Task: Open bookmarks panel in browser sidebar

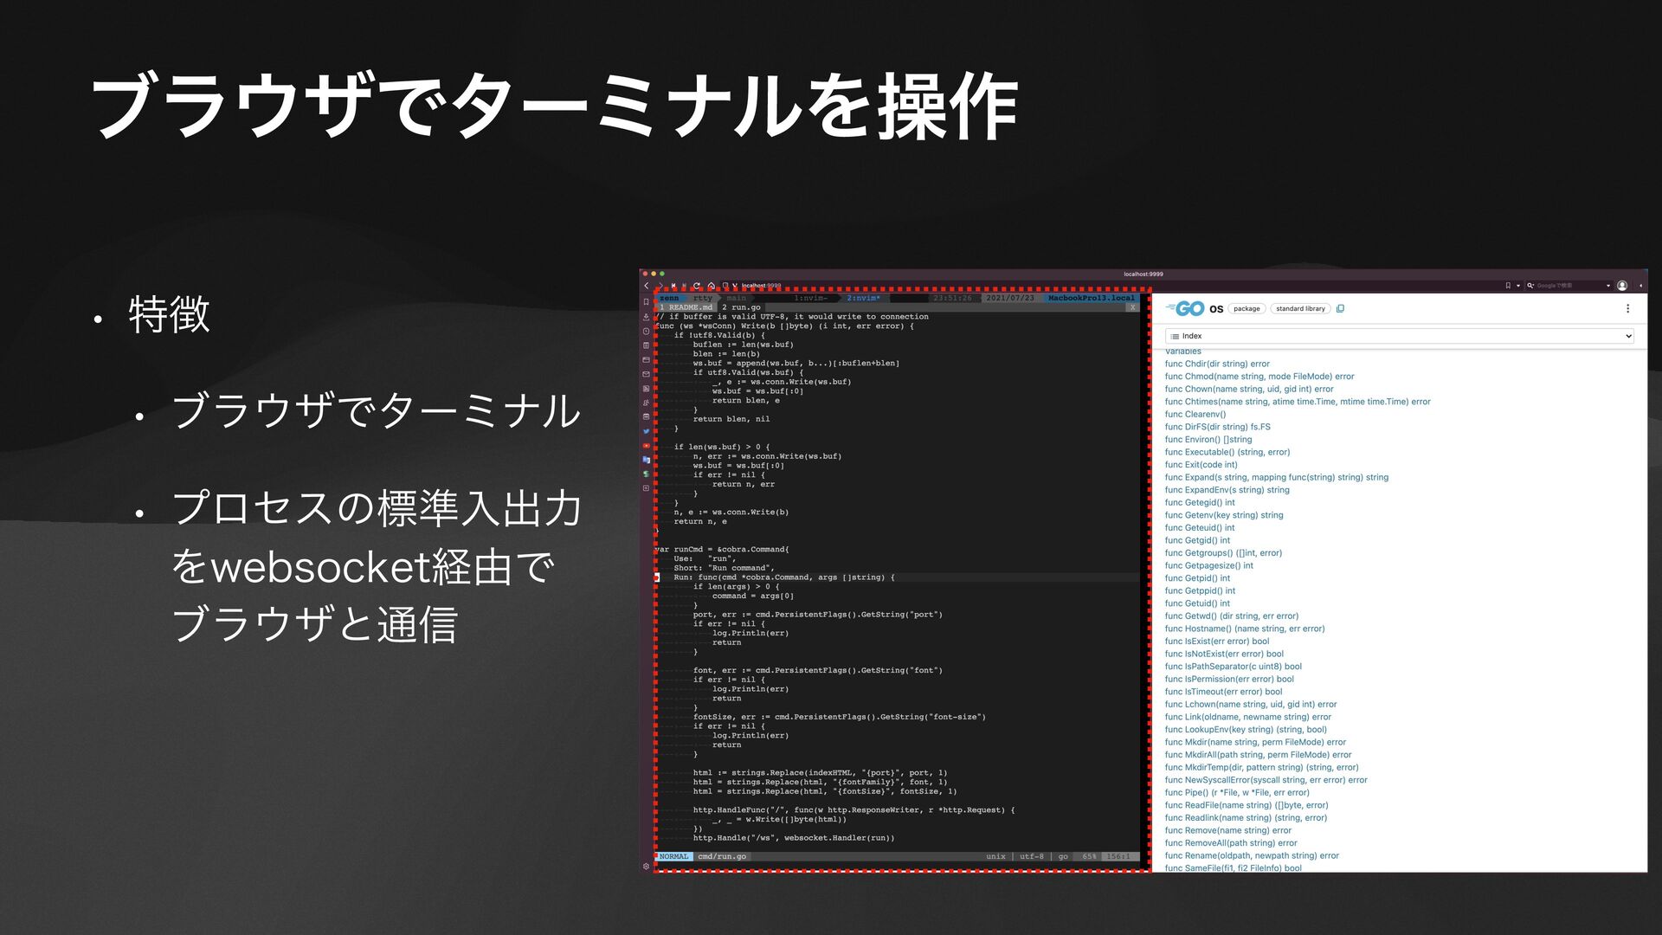Action: pos(646,302)
